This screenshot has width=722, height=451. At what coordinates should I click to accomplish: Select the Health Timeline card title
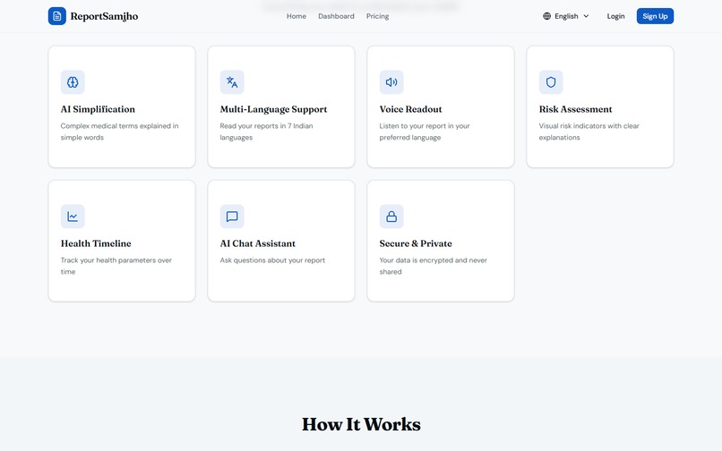click(96, 243)
